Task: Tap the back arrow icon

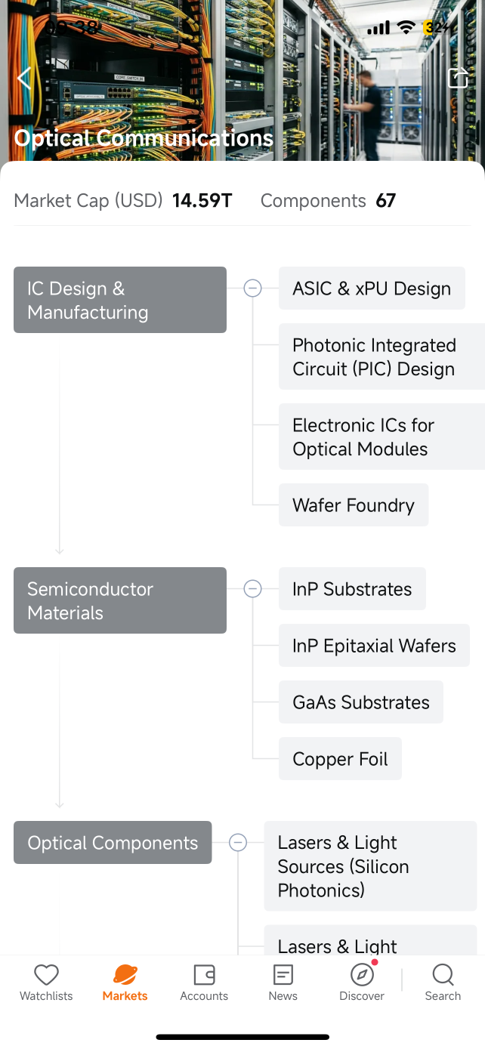Action: click(24, 78)
